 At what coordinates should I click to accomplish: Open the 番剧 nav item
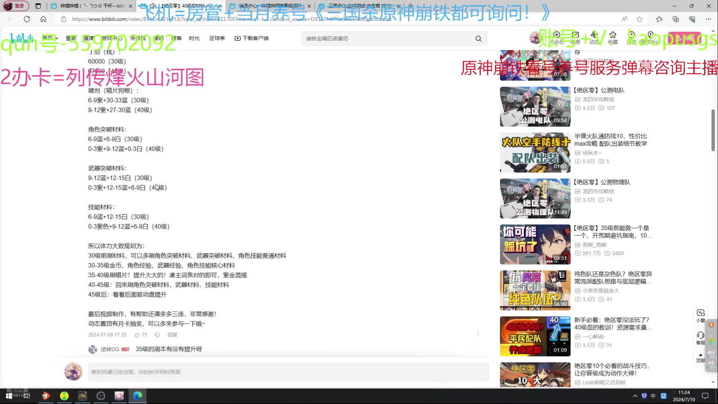(71, 38)
